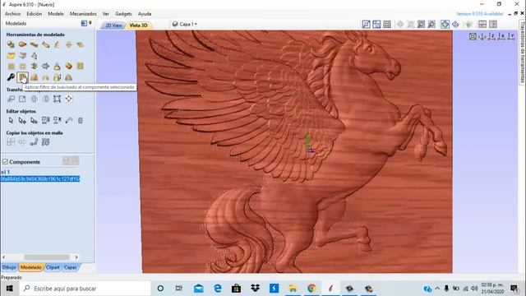The width and height of the screenshot is (526, 296).
Task: Open the Capa 1 layer dropdown
Action: point(184,24)
